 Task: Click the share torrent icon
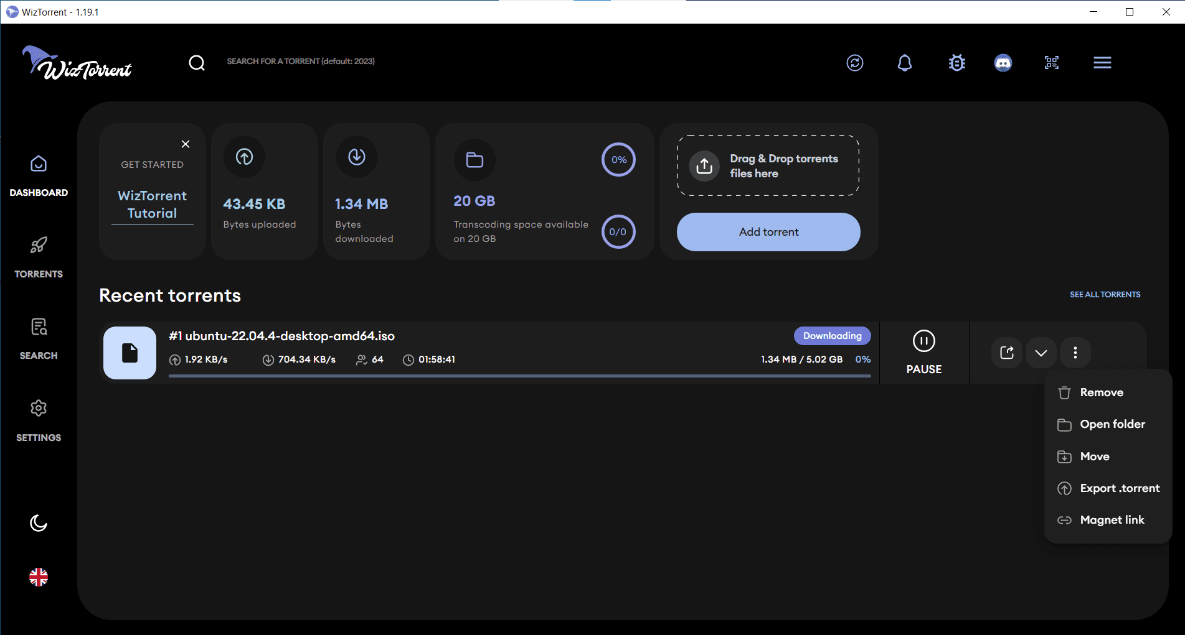pyautogui.click(x=1007, y=353)
